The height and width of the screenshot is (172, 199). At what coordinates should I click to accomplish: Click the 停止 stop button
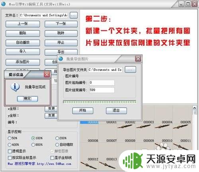click(61, 43)
